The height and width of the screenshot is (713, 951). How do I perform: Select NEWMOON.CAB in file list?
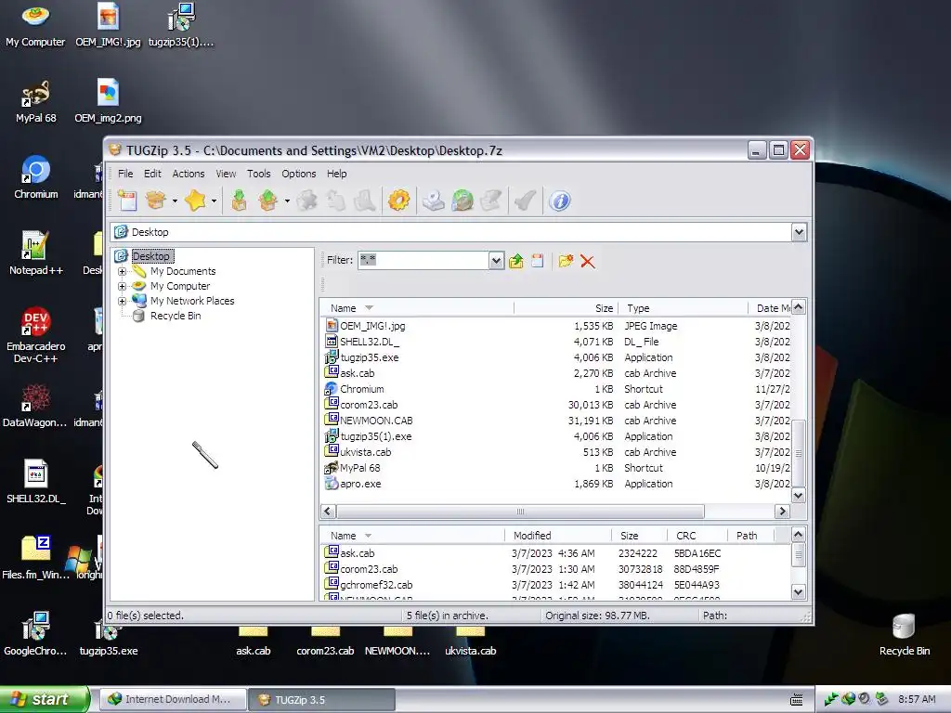pos(376,421)
